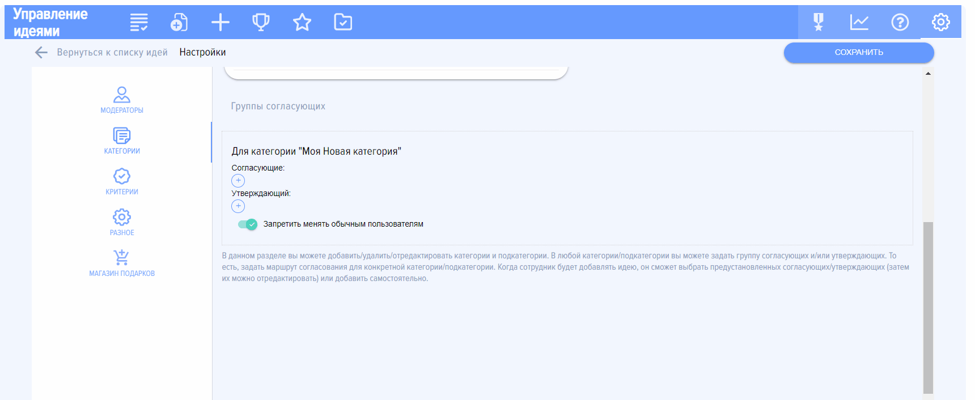Open the Критерии section
Image resolution: width=975 pixels, height=400 pixels.
point(122,181)
